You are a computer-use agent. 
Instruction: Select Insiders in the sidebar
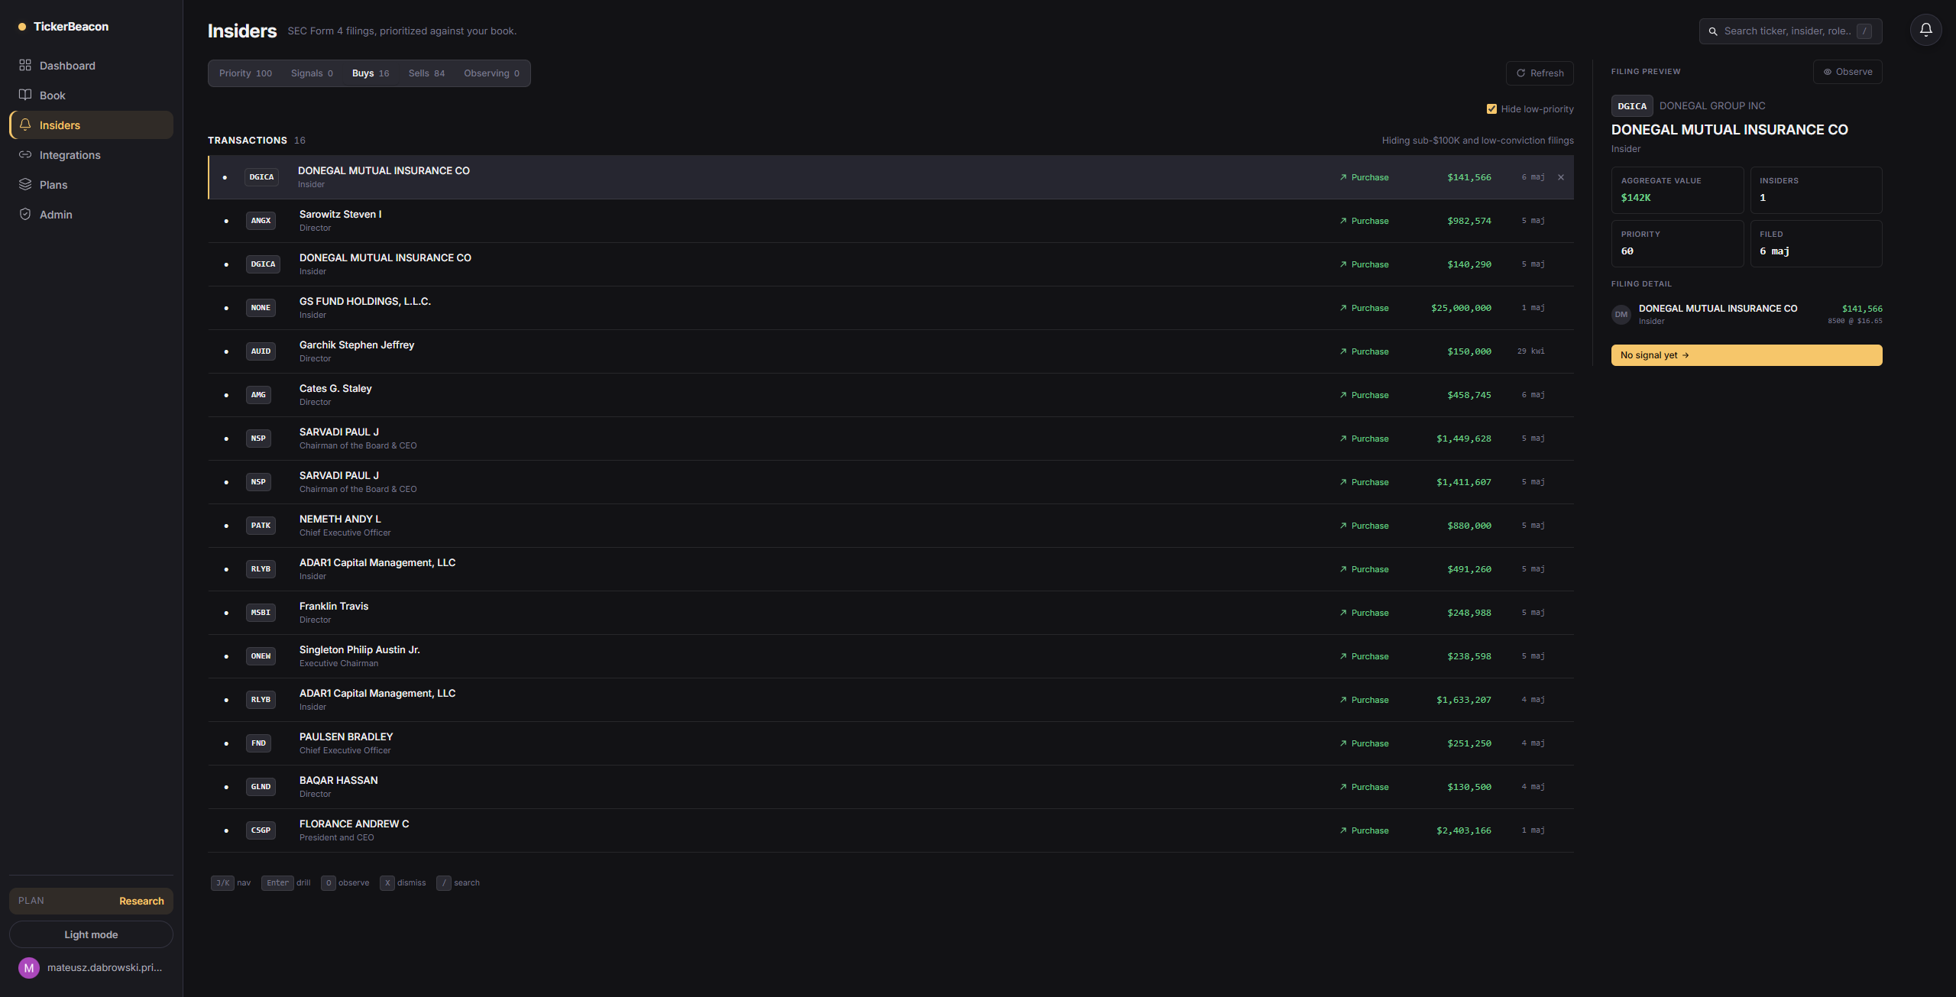point(91,125)
